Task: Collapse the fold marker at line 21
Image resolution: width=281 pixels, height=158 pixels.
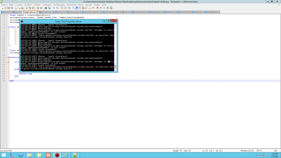Action: (9, 62)
